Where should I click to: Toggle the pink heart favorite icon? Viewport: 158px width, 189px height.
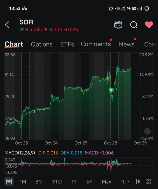tap(149, 25)
